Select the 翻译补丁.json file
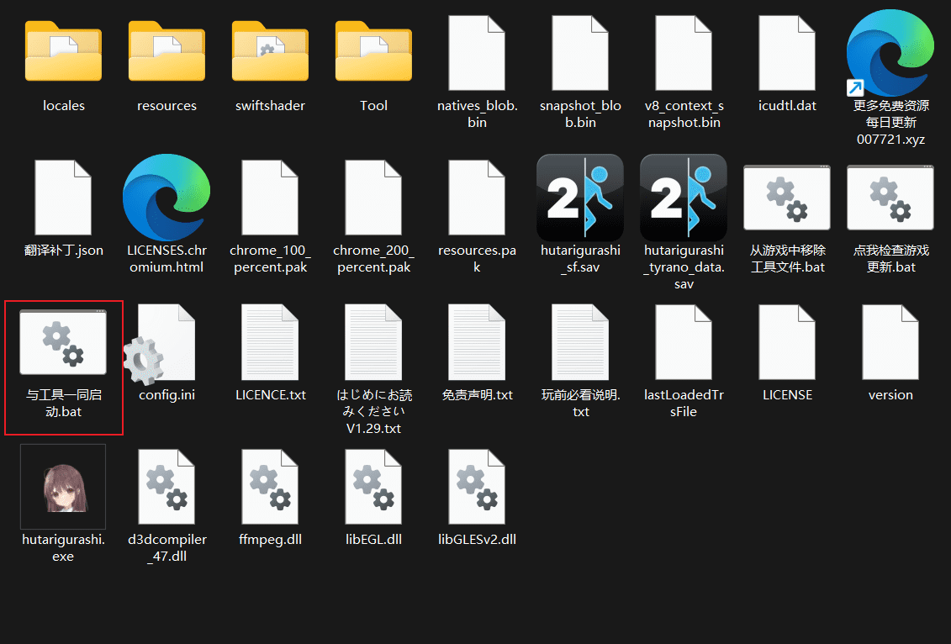The width and height of the screenshot is (951, 644). click(x=63, y=198)
